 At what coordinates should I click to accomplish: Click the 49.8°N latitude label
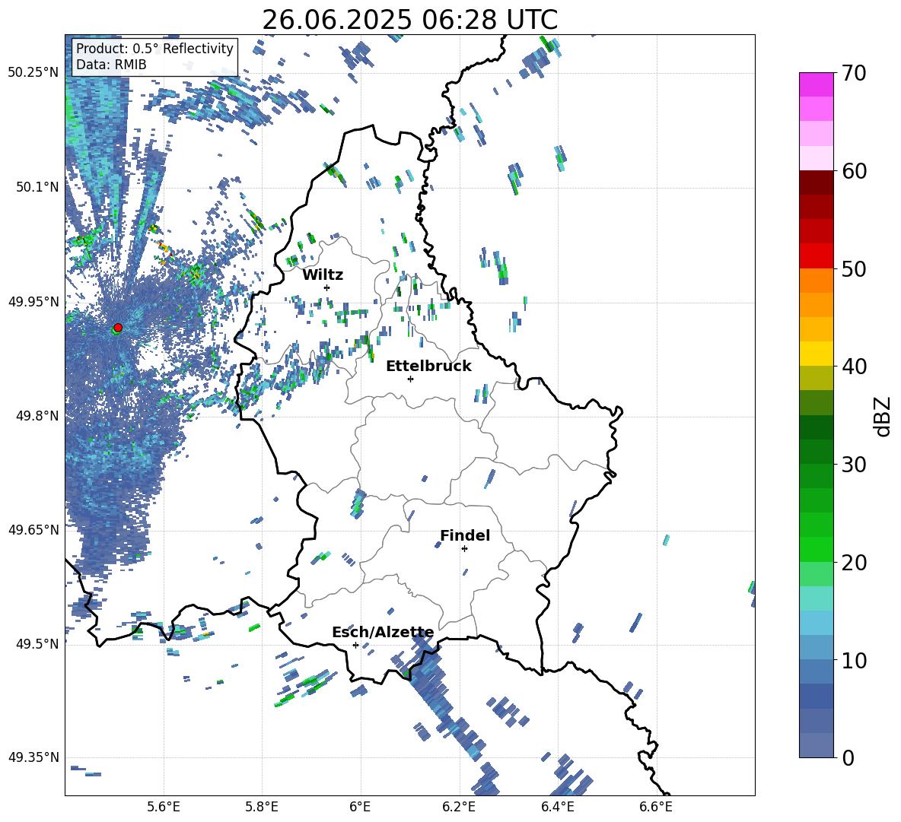pyautogui.click(x=37, y=416)
